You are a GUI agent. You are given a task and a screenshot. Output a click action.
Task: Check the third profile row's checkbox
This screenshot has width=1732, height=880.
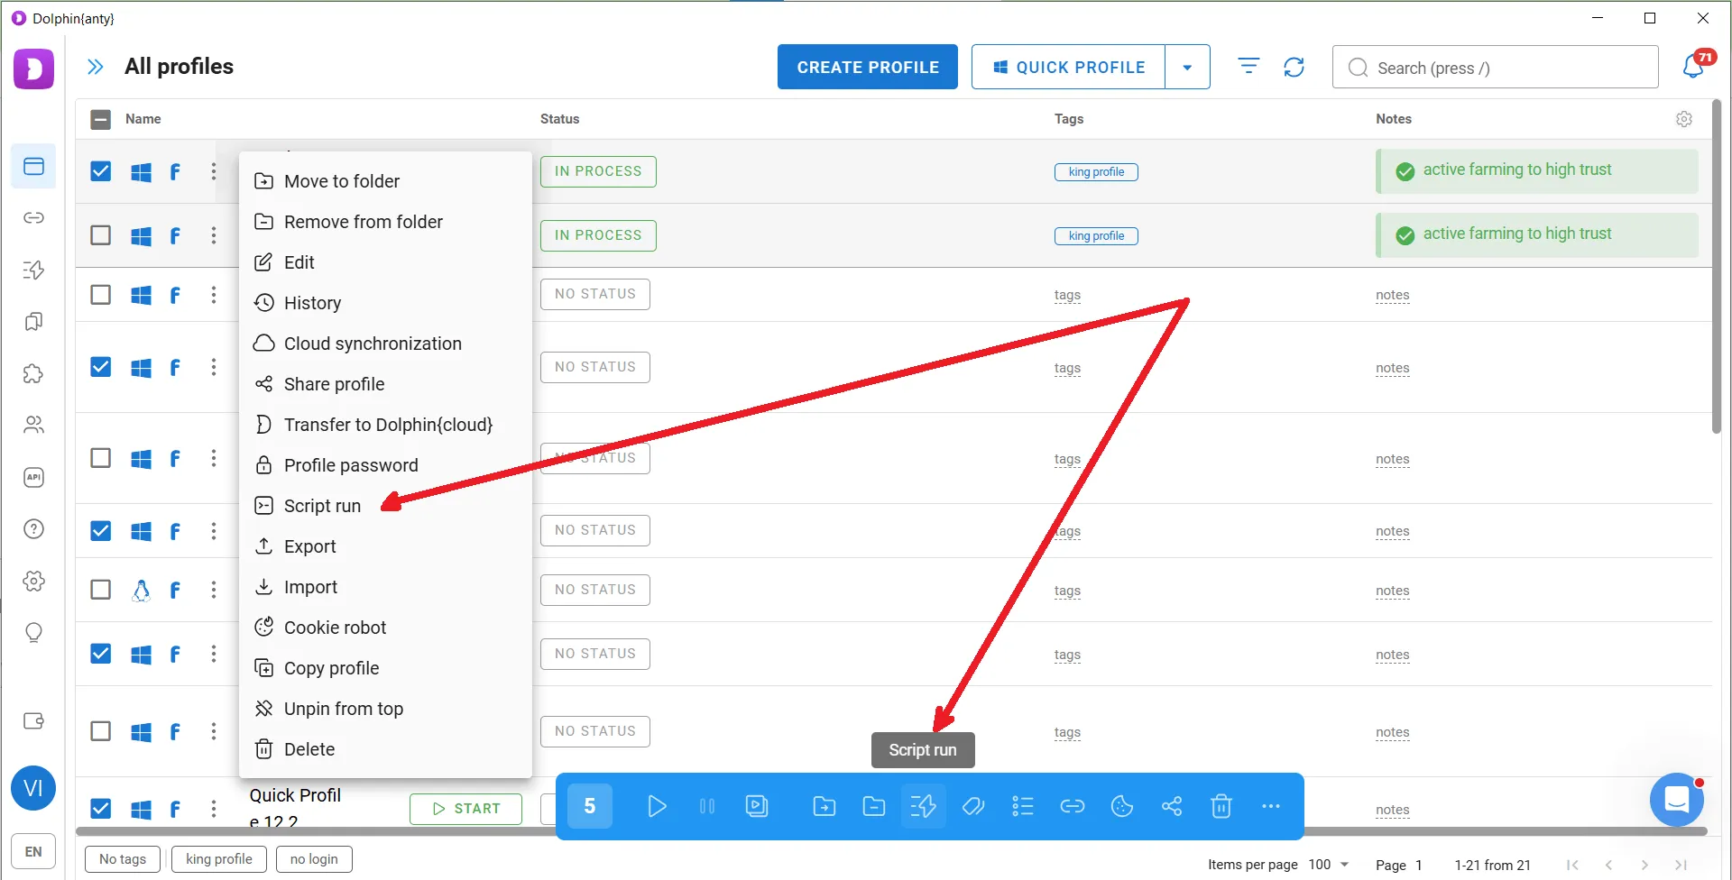pyautogui.click(x=101, y=295)
